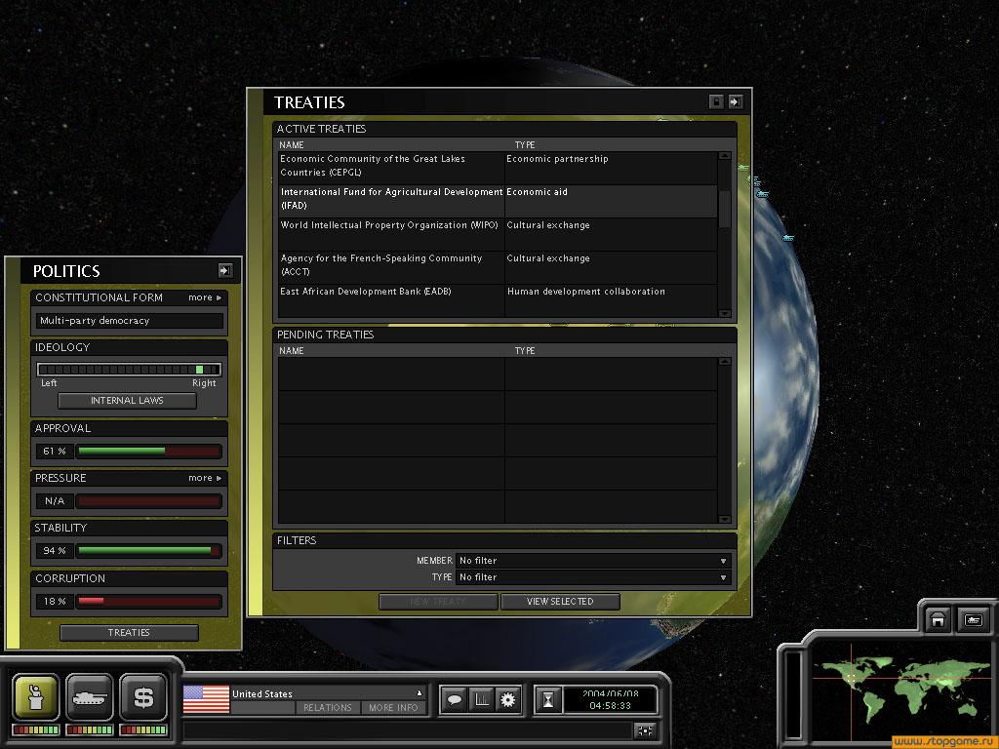Expand the Type filter dropdown
This screenshot has width=999, height=749.
(x=593, y=577)
